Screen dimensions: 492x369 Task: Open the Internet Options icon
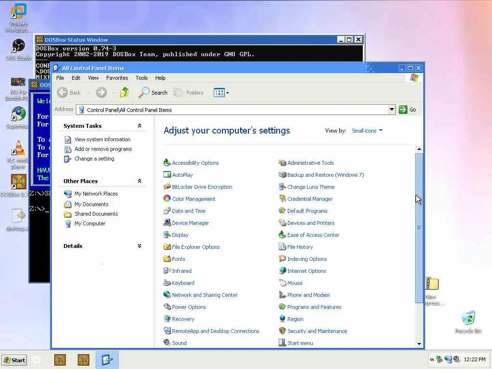click(283, 271)
